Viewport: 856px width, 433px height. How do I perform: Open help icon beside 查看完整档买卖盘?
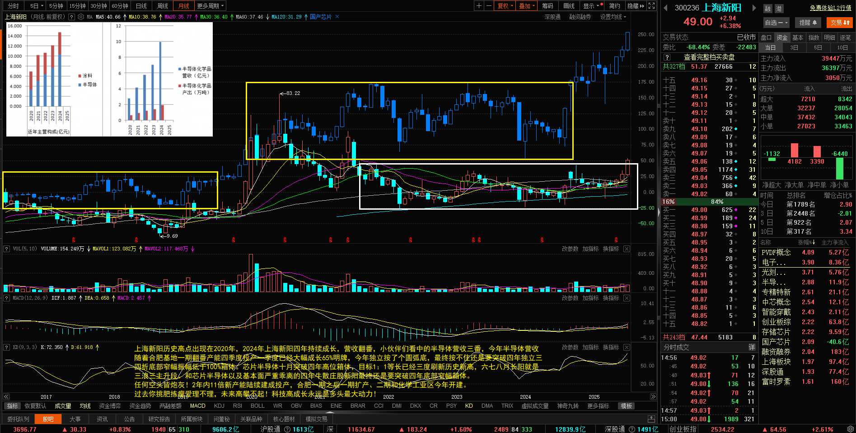coord(667,57)
